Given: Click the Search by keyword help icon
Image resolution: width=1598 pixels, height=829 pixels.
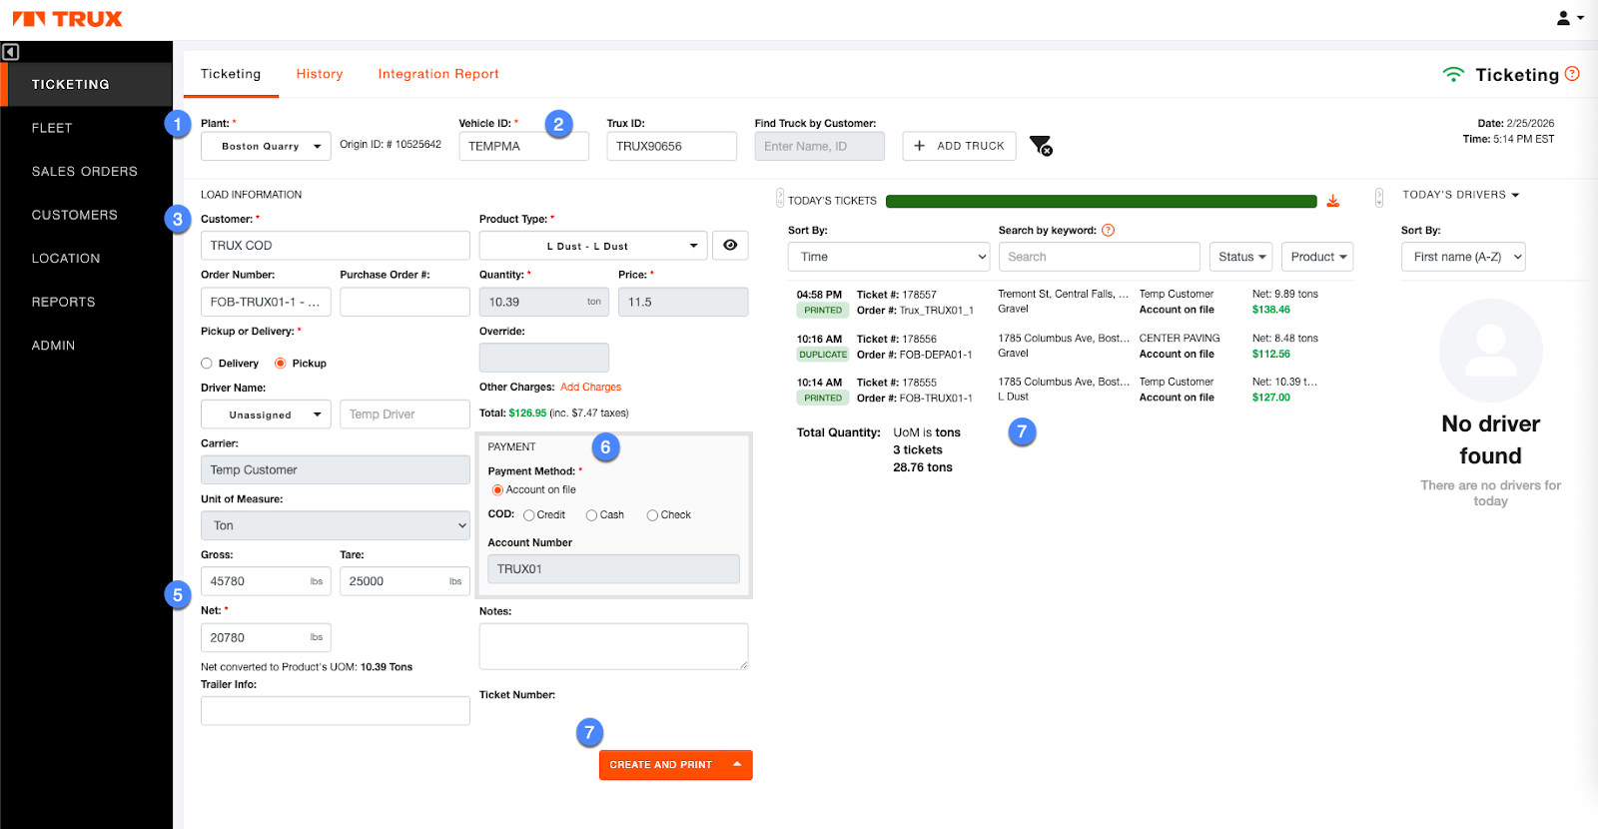Looking at the screenshot, I should click(1108, 231).
